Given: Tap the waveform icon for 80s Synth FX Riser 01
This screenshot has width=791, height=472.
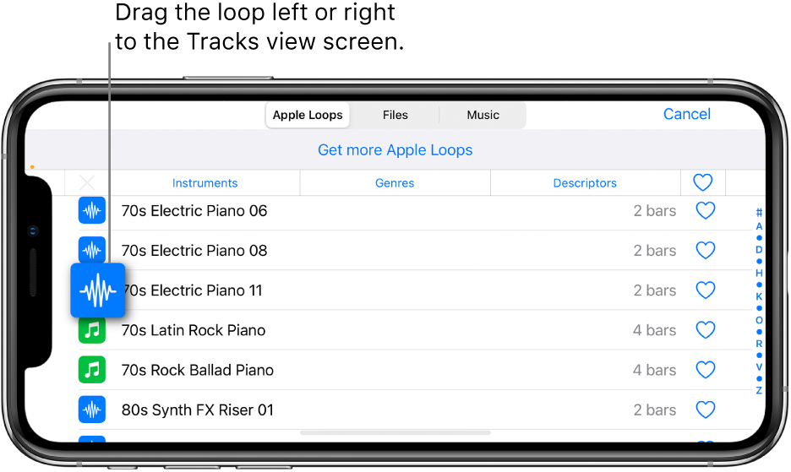Looking at the screenshot, I should pyautogui.click(x=92, y=410).
